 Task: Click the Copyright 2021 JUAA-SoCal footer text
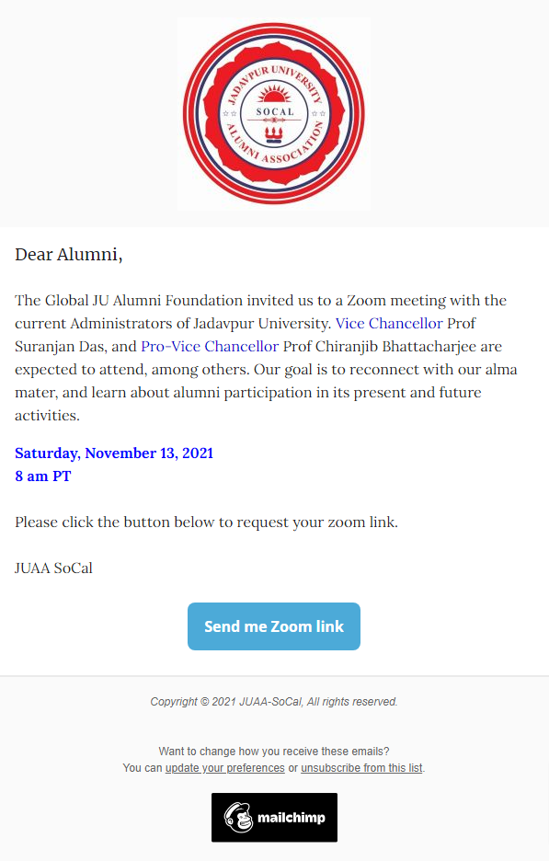pyautogui.click(x=274, y=702)
